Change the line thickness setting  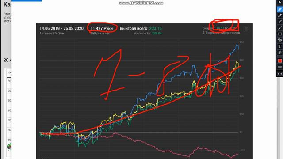tap(280, 67)
